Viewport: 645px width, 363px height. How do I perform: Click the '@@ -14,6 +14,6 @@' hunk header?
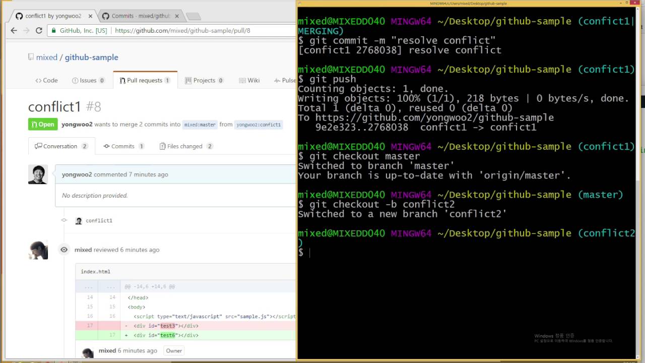150,286
